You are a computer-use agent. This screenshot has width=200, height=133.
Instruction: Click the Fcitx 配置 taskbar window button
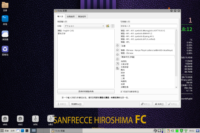(x=66, y=131)
